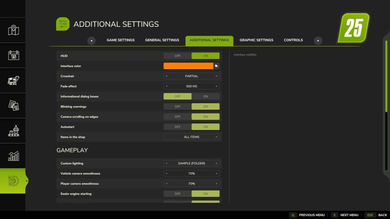Screen dimensions: 390x219
Task: Disable Camera scrolling on edges
Action: coord(178,117)
